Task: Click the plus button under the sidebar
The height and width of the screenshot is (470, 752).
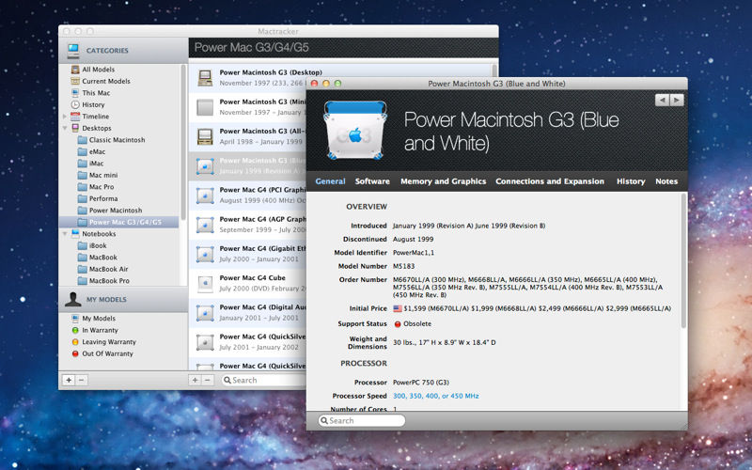Action: coord(69,381)
